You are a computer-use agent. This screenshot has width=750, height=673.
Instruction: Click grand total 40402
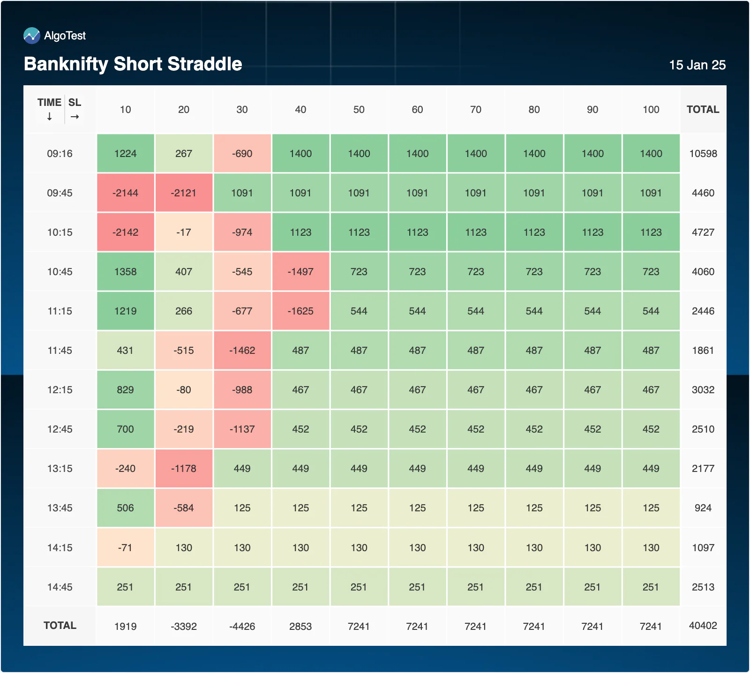[703, 626]
